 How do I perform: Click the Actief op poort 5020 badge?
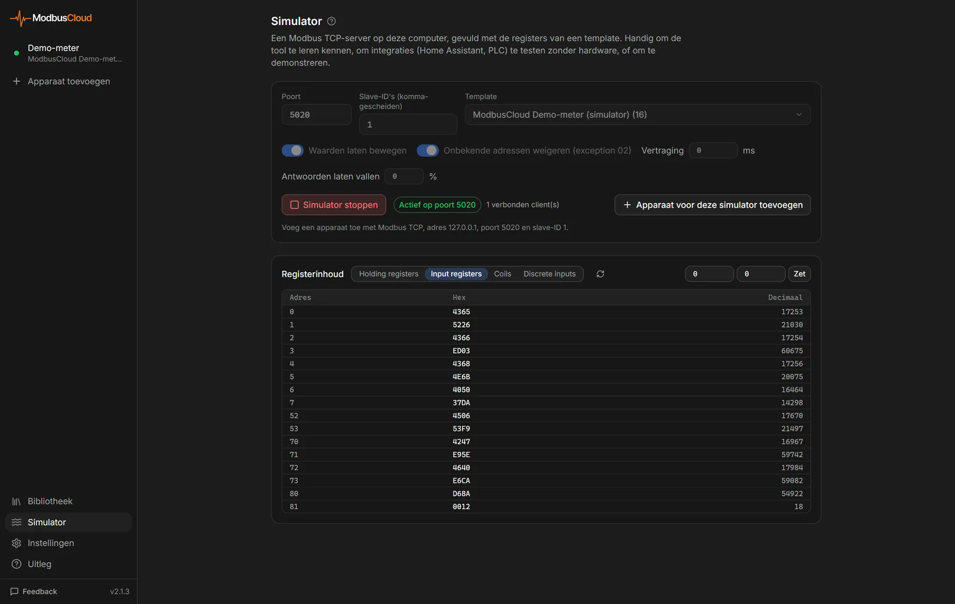[438, 205]
